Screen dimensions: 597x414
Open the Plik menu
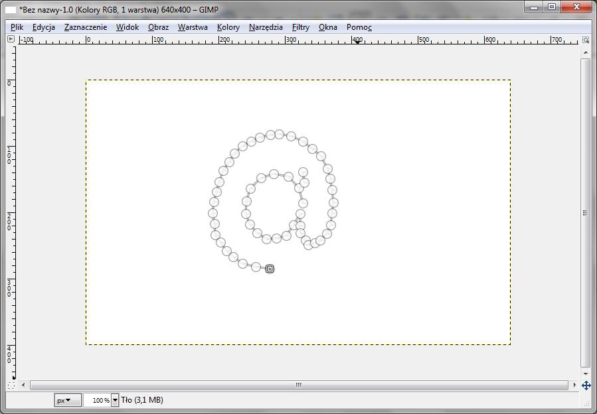tap(17, 27)
